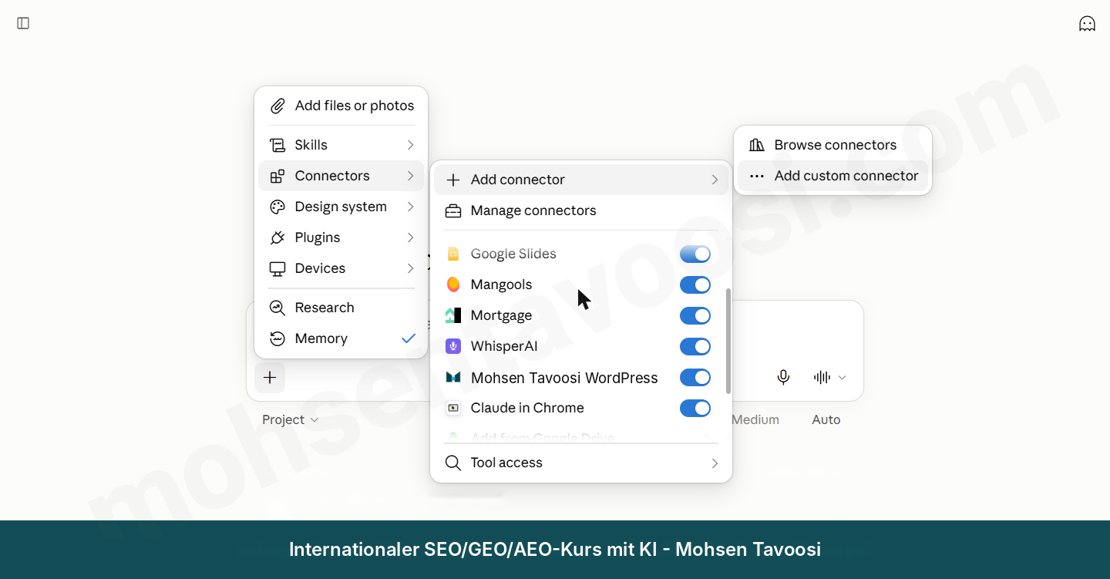Click the Memory option
Image resolution: width=1110 pixels, height=579 pixels.
pyautogui.click(x=341, y=338)
